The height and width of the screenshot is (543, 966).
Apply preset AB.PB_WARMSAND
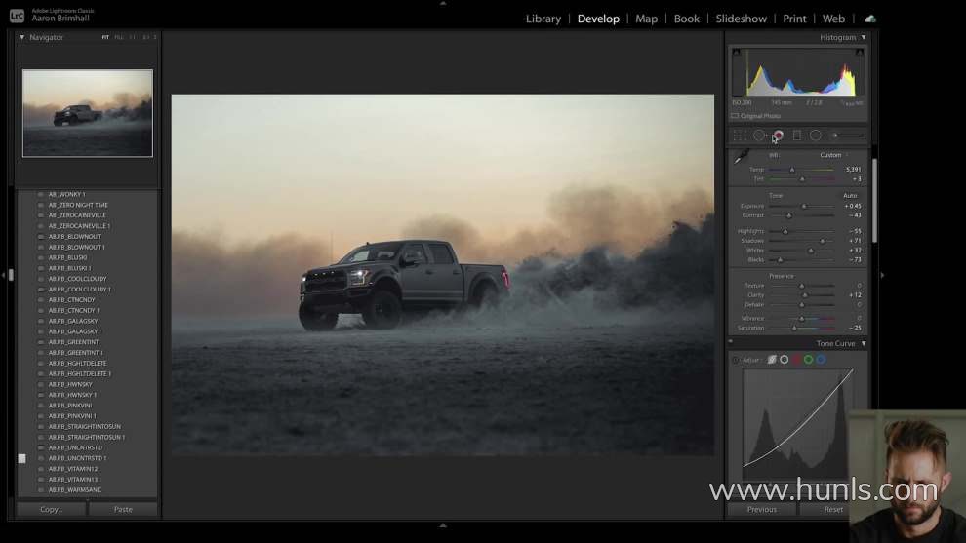point(74,490)
